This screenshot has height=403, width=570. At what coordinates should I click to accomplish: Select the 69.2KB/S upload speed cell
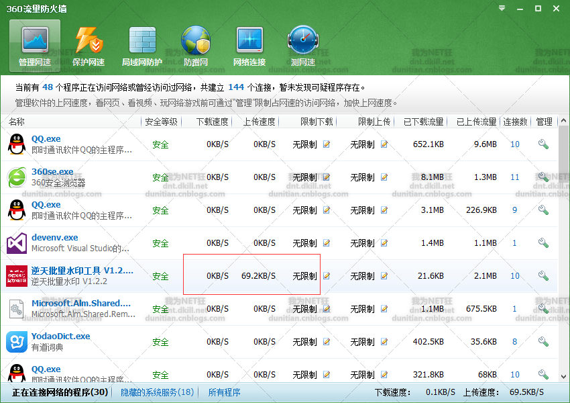coord(258,276)
